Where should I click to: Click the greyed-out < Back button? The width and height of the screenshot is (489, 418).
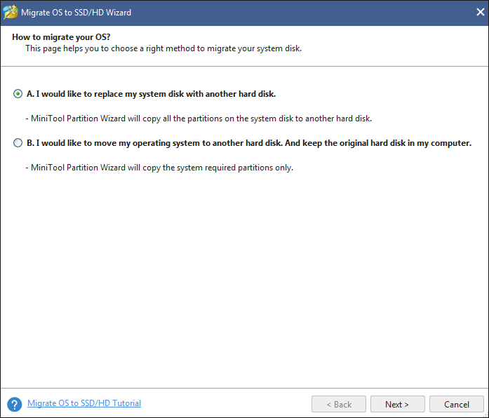[339, 404]
